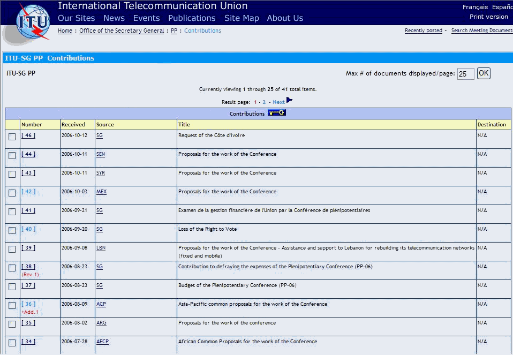Open the Print version link
Image resolution: width=513 pixels, height=355 pixels.
(x=489, y=17)
